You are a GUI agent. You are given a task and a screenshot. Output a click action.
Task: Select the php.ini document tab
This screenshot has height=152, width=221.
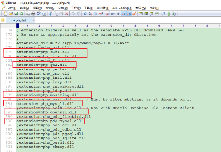21,20
